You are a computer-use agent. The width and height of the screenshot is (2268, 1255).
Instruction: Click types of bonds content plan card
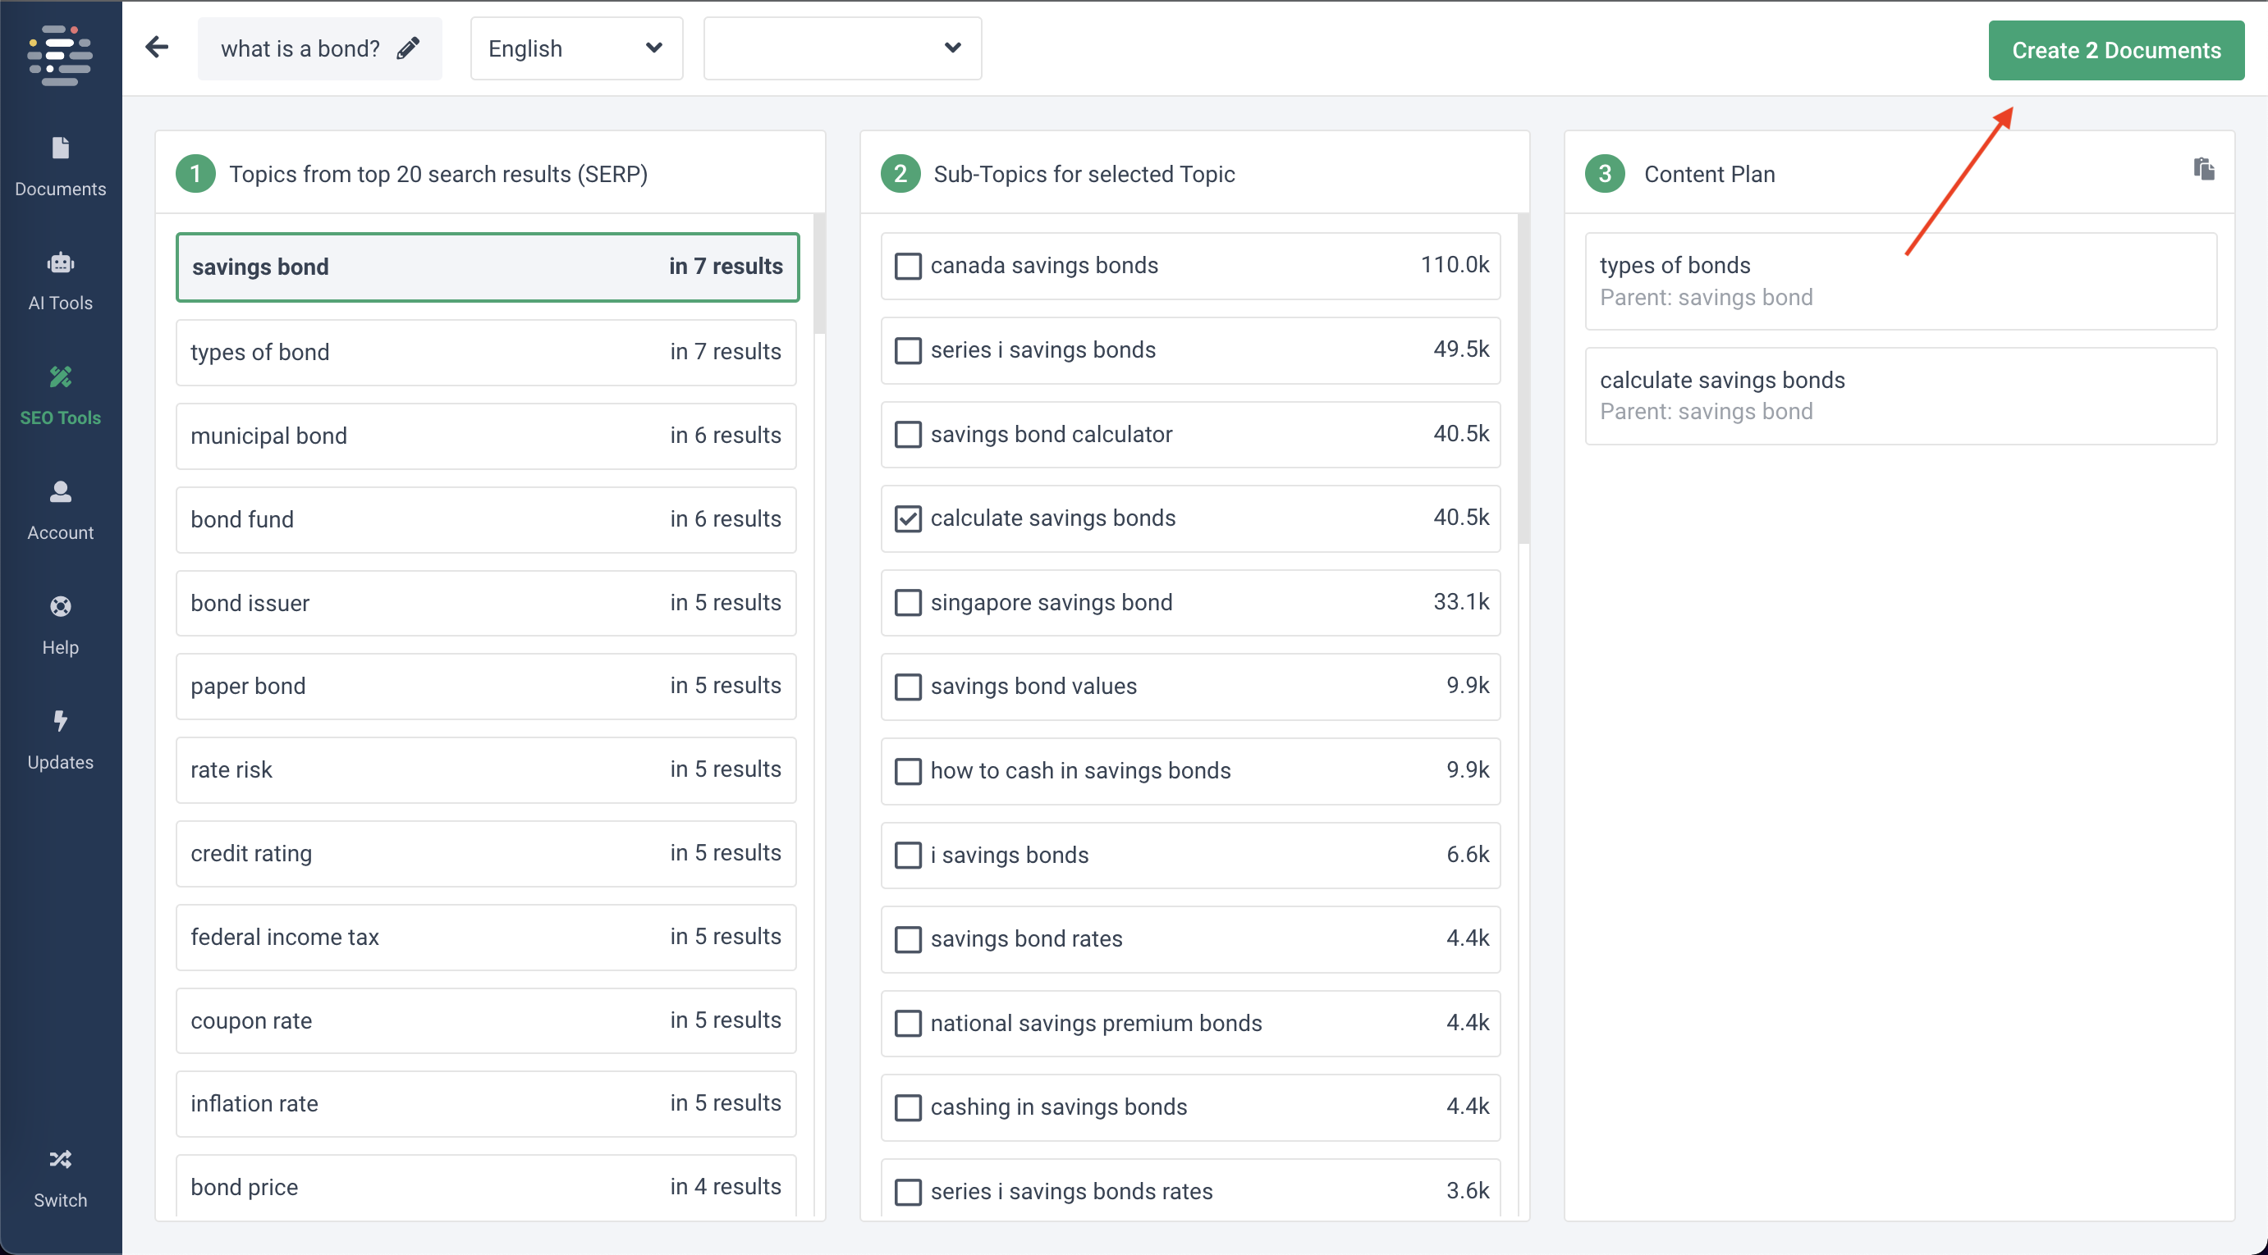click(1901, 281)
